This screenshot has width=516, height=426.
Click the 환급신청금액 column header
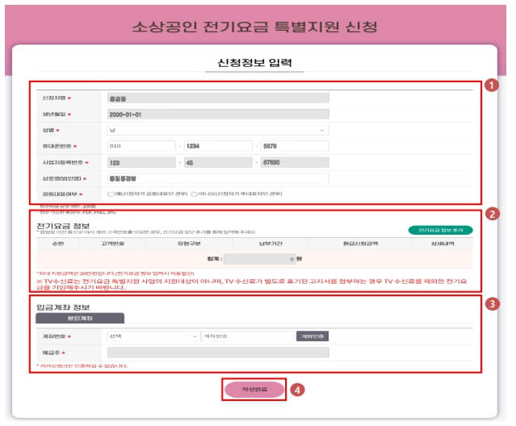(360, 244)
